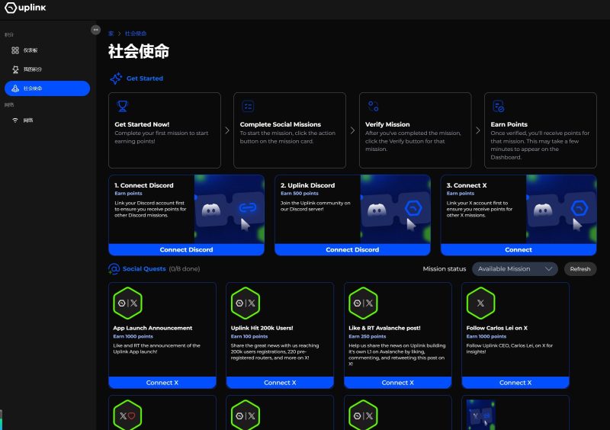This screenshot has width=610, height=430.
Task: Click the Verify Mission card icon
Action: pyautogui.click(x=373, y=106)
